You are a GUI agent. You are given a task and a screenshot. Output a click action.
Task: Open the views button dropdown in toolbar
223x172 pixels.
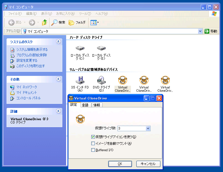[x=98, y=22]
